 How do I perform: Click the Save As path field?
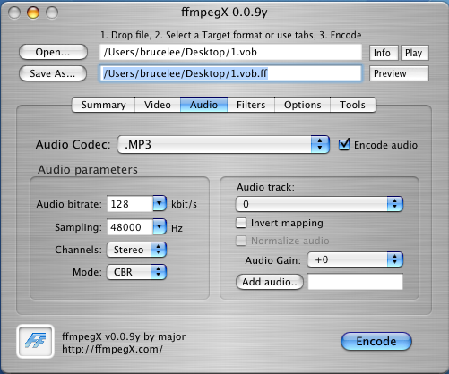pyautogui.click(x=230, y=73)
